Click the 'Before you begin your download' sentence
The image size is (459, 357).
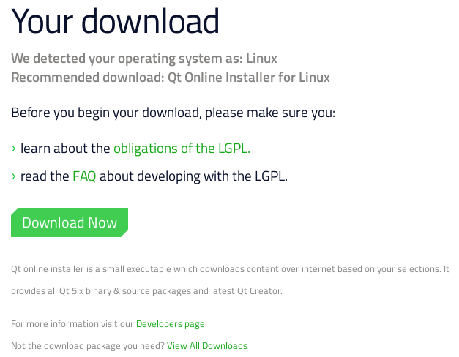(x=173, y=113)
